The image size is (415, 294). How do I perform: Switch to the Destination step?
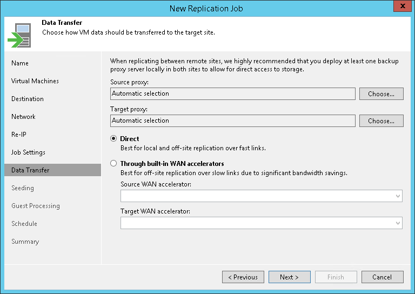28,99
